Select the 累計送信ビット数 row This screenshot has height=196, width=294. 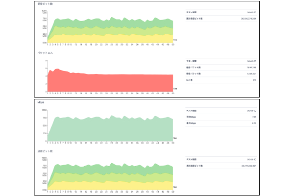(x=220, y=166)
